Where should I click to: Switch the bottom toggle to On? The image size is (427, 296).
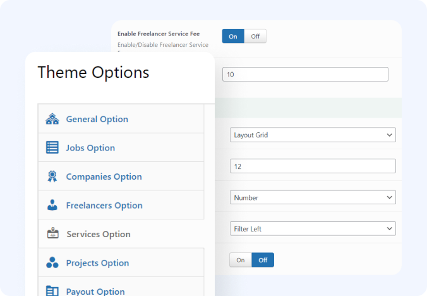coord(241,260)
